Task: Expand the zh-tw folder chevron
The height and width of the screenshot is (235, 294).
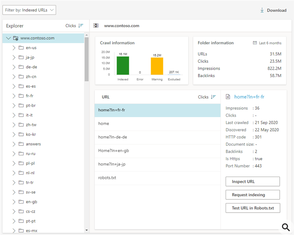Action: pos(14,125)
